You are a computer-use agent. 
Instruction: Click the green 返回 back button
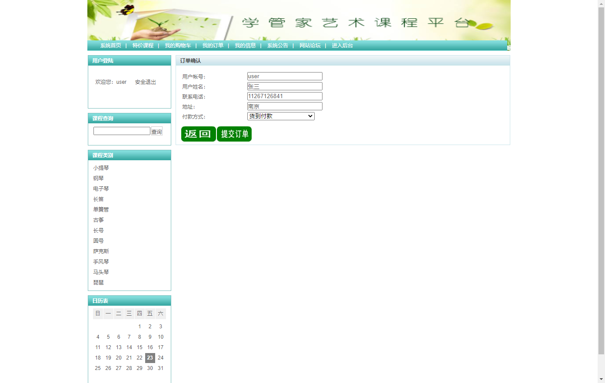198,134
